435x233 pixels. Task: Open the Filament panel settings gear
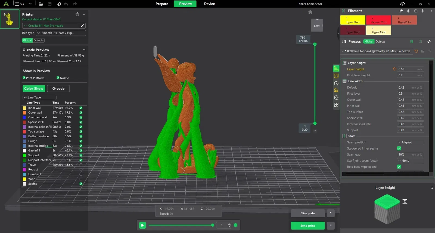coord(422,11)
